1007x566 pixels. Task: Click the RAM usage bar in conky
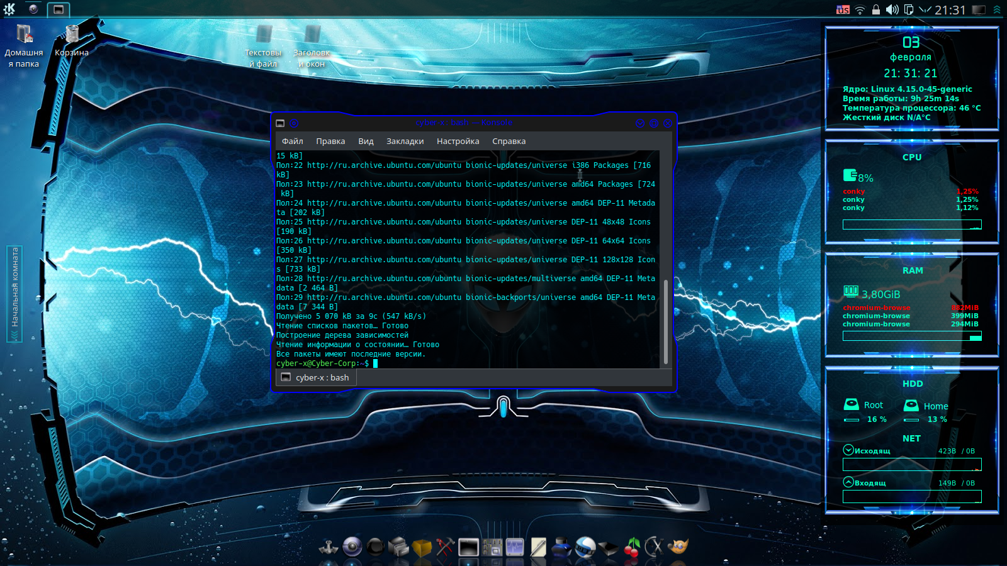(x=912, y=336)
